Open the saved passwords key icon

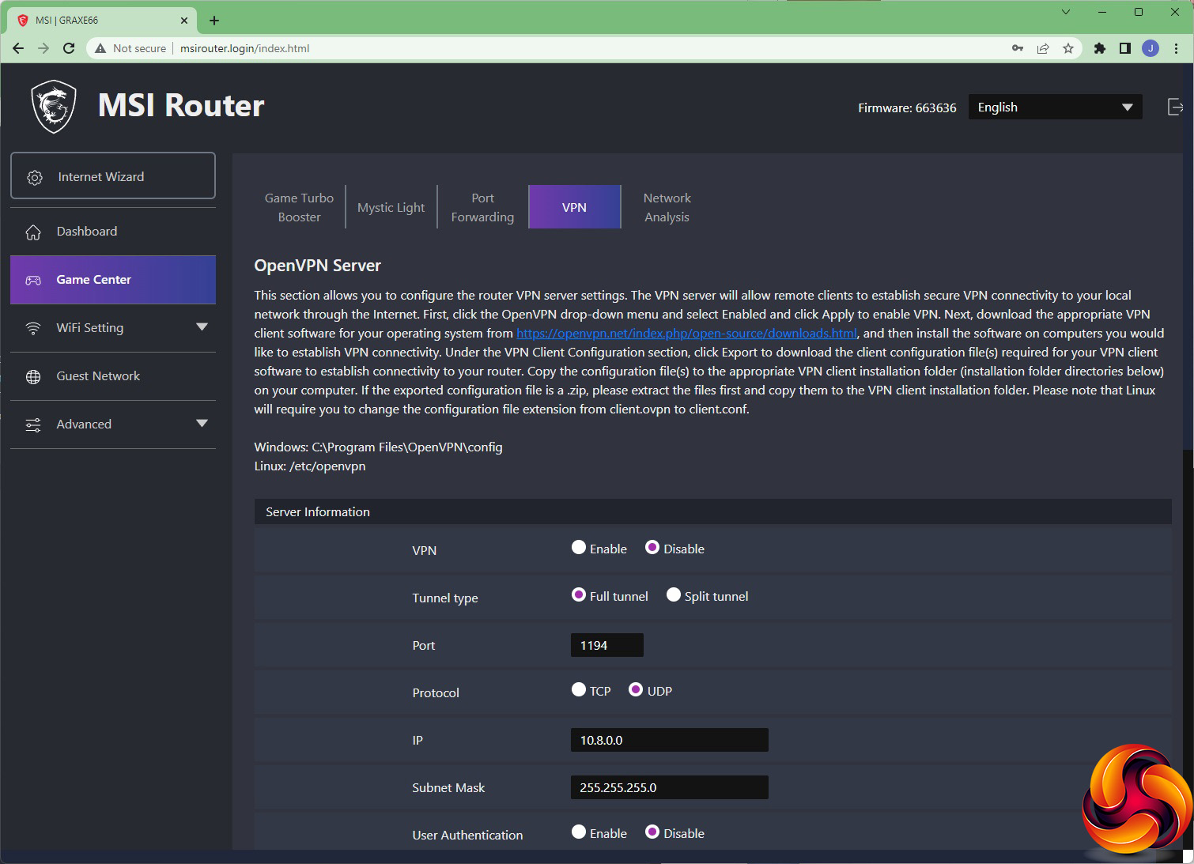click(1018, 48)
